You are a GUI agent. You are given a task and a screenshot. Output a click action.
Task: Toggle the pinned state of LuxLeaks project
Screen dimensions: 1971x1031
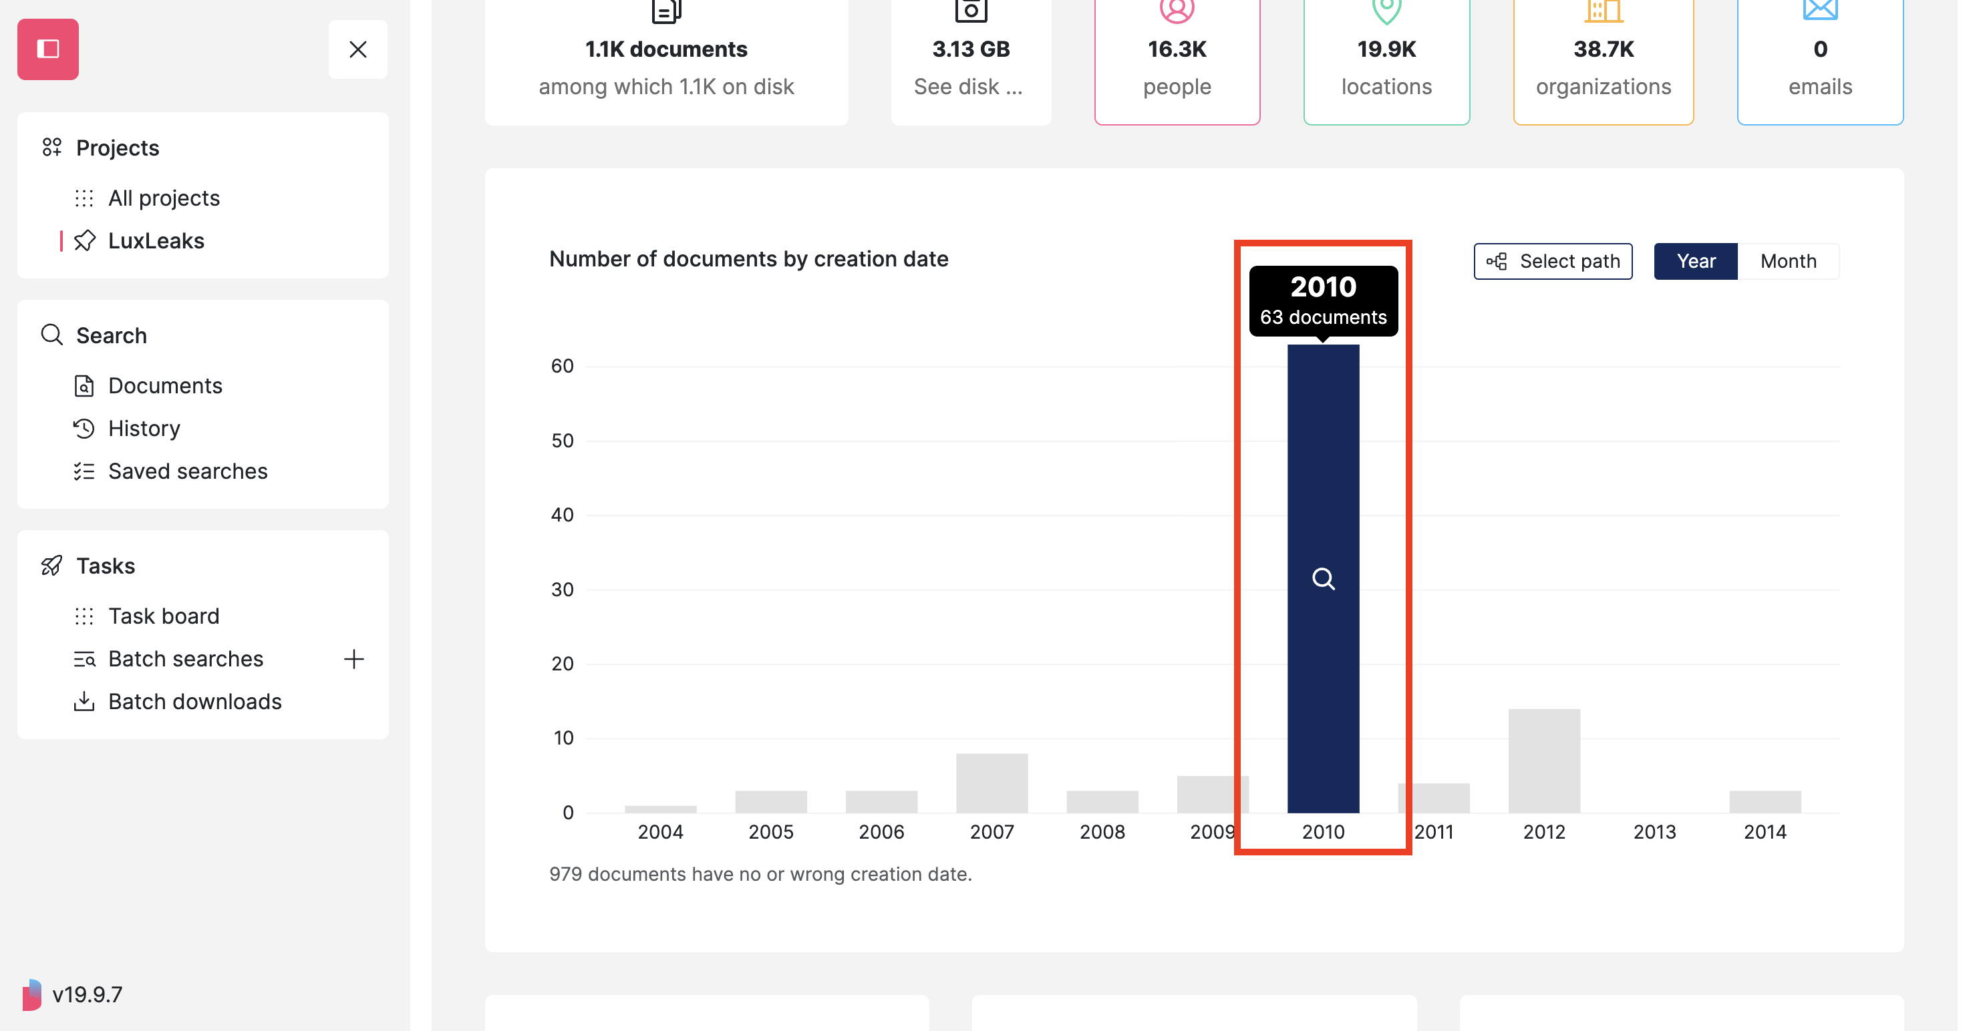coord(85,240)
